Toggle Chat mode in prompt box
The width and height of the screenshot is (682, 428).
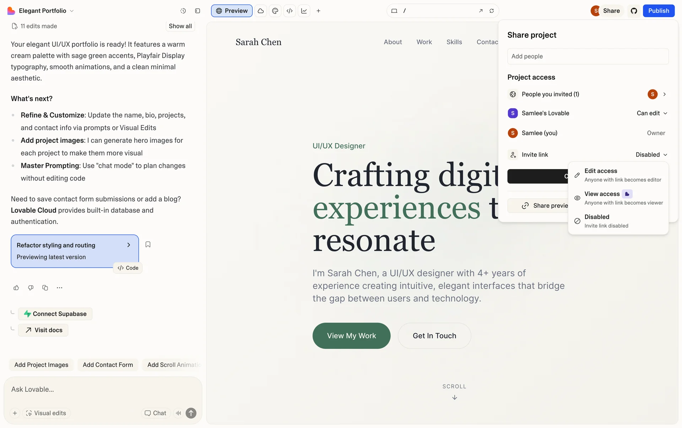tap(155, 413)
